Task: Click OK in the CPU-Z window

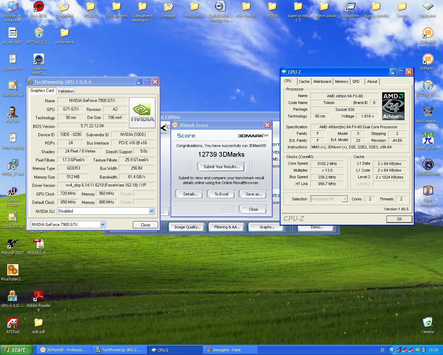Action: point(399,219)
